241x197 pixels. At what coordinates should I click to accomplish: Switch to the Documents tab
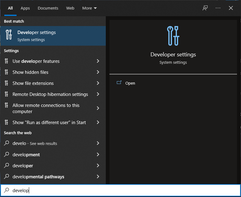point(48,8)
